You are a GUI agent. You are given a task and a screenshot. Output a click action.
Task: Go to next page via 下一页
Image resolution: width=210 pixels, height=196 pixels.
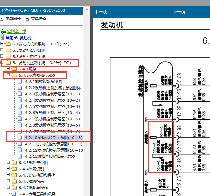(x=179, y=12)
